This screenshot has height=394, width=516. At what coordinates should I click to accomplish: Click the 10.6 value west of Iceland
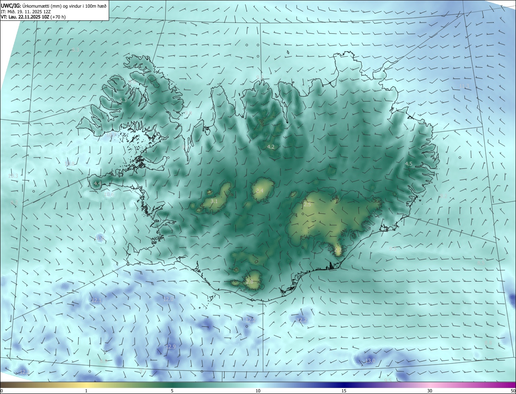pyautogui.click(x=109, y=195)
